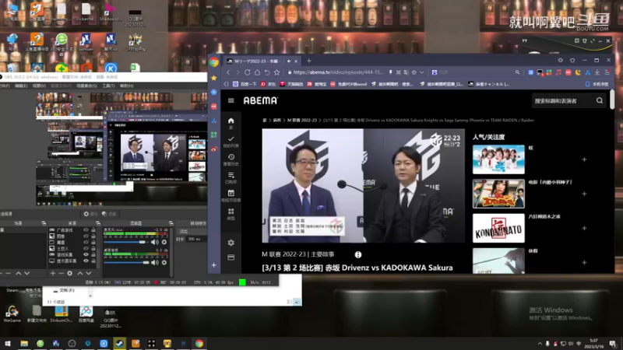The height and width of the screenshot is (350, 623).
Task: Adjust first OBS mixer volume slider
Action: point(126,242)
